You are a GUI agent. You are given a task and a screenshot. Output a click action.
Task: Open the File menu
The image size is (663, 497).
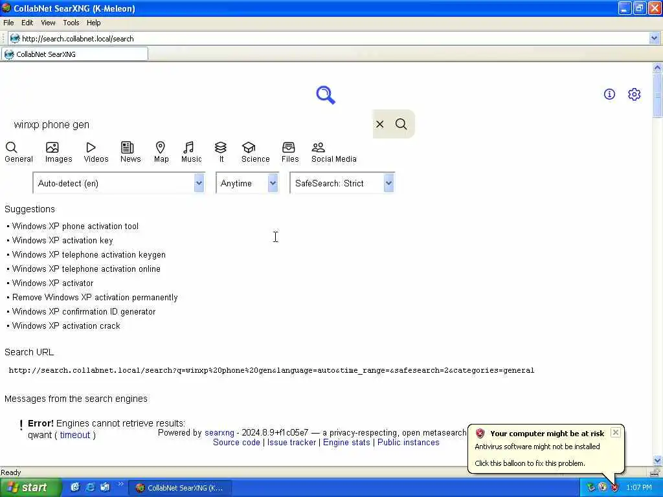(8, 23)
